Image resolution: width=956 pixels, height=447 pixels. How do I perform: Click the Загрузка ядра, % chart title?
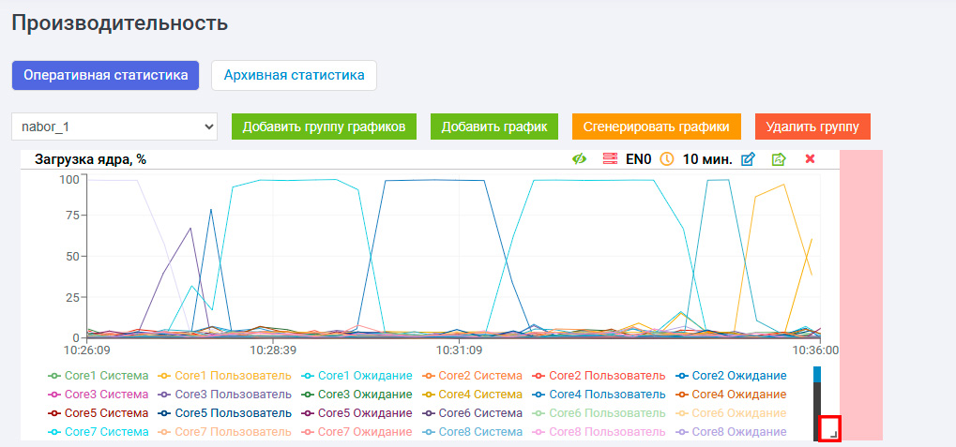pyautogui.click(x=90, y=160)
